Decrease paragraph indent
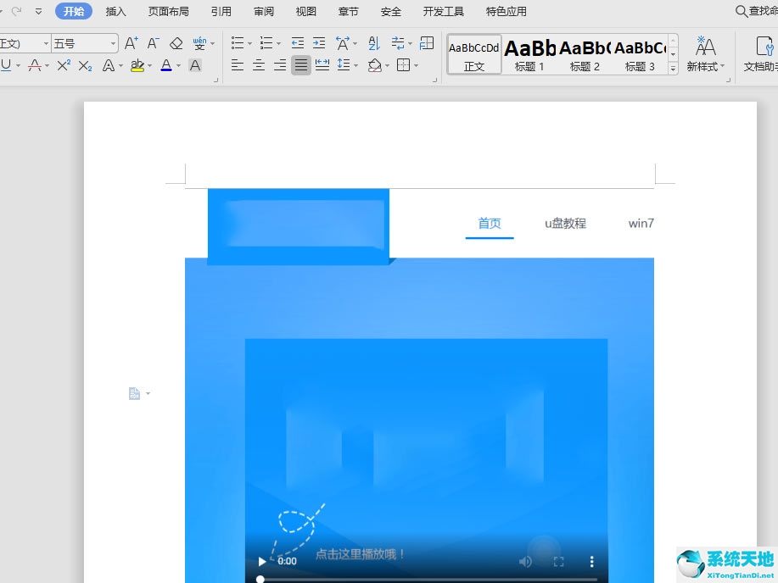This screenshot has height=583, width=778. click(x=297, y=43)
